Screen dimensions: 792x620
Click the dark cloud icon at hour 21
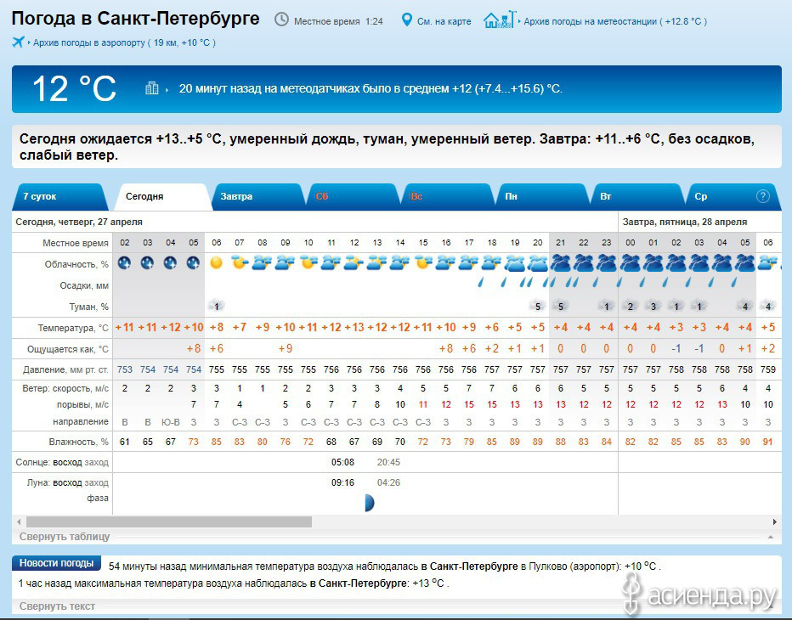pyautogui.click(x=561, y=263)
